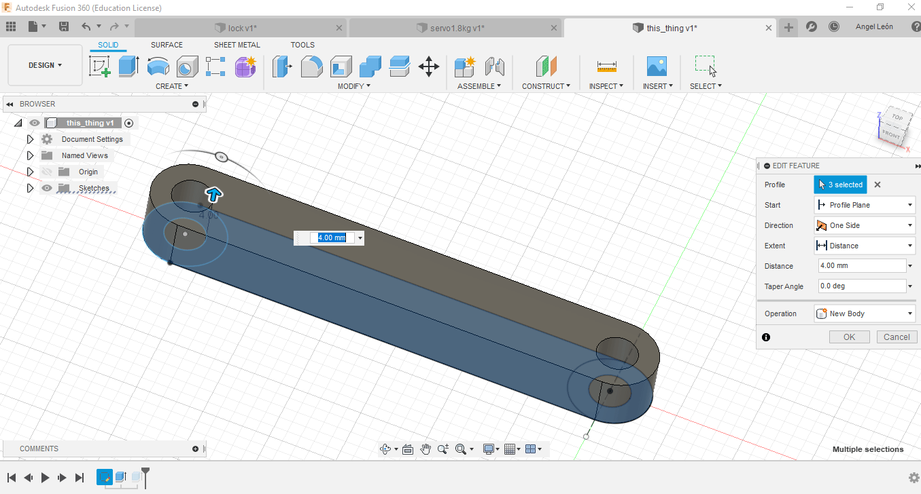Click OK in Edit Feature dialog
Image resolution: width=921 pixels, height=494 pixels.
pyautogui.click(x=849, y=337)
